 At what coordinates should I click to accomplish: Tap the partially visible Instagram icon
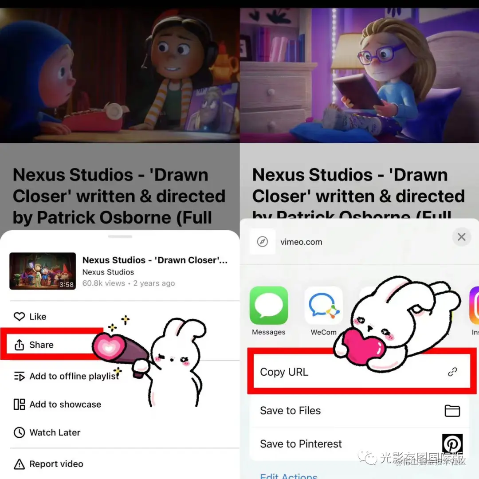474,305
